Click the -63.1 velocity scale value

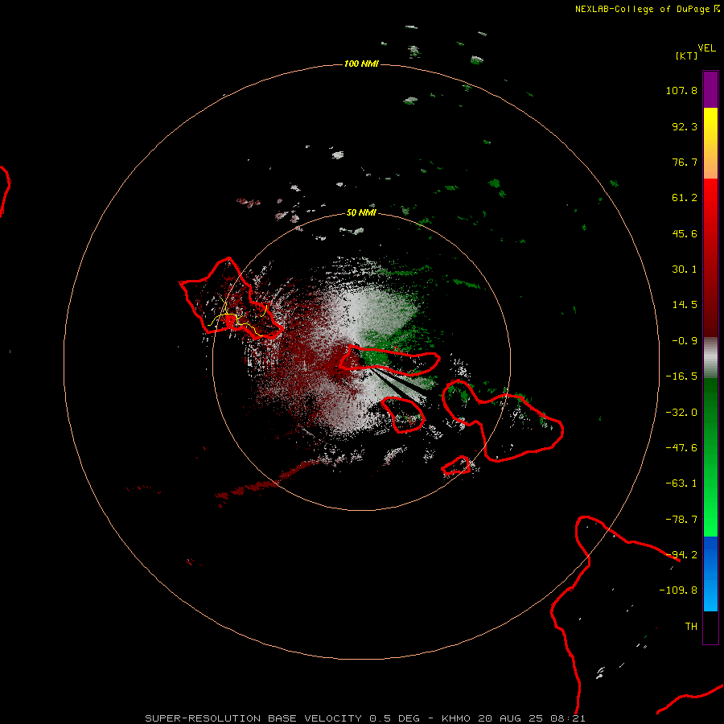pyautogui.click(x=681, y=483)
